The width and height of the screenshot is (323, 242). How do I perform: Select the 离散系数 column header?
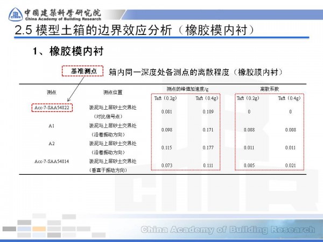(x=269, y=88)
